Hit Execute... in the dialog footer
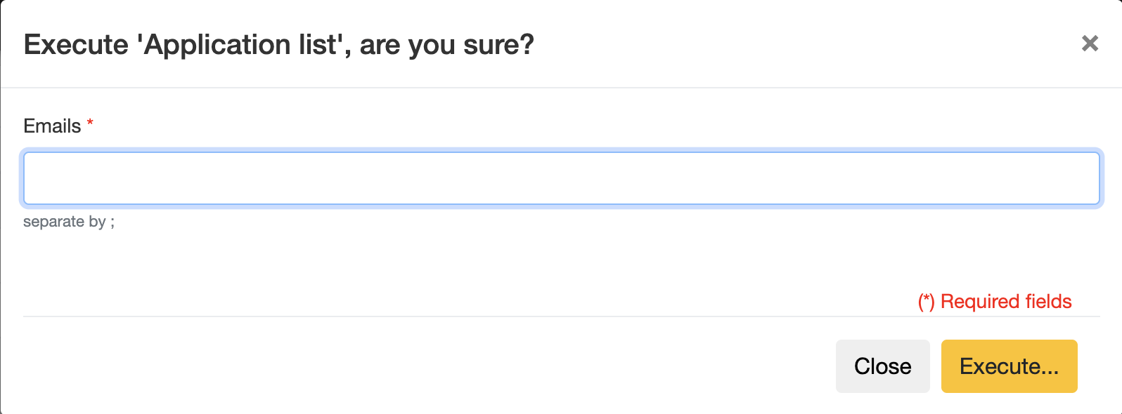 click(x=1009, y=366)
